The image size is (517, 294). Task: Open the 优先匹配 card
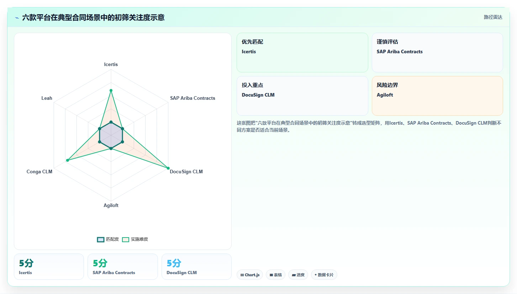(x=302, y=53)
